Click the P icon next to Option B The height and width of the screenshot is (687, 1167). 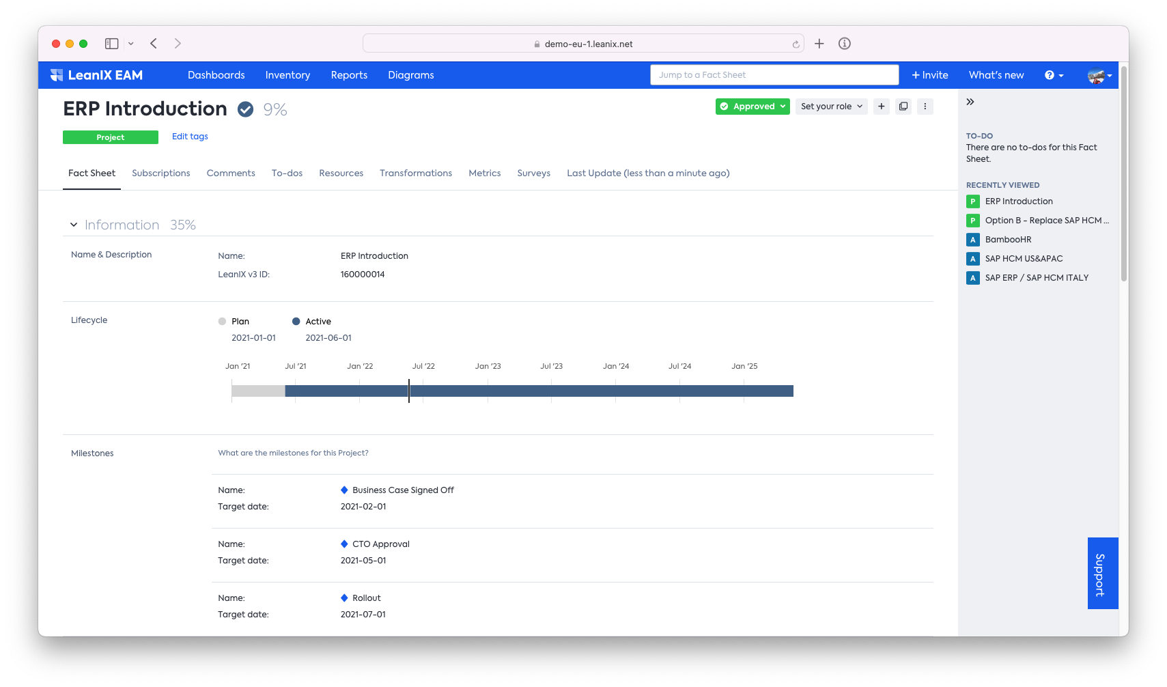pos(973,221)
